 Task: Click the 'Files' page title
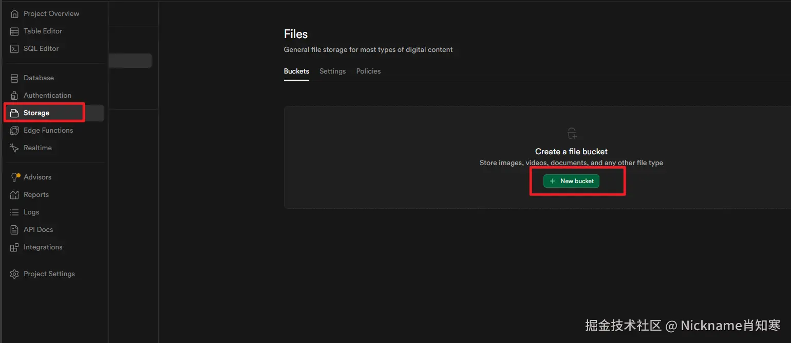click(x=296, y=34)
